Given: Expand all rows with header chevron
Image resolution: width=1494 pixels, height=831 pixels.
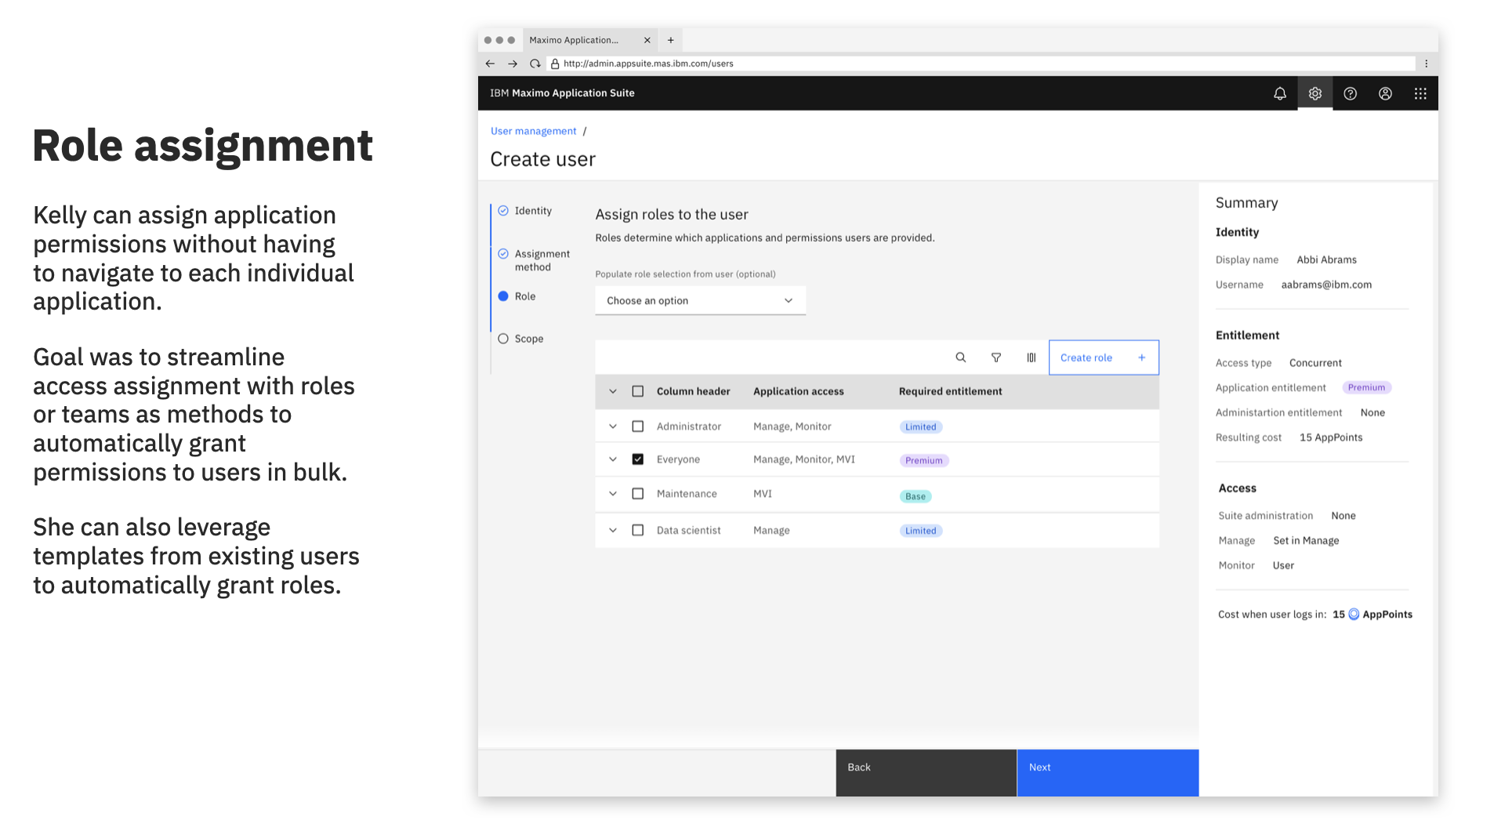Looking at the screenshot, I should pos(612,391).
